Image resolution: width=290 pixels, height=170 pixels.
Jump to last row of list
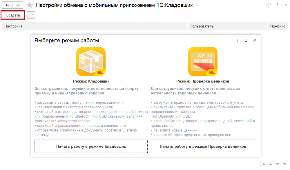284,164
